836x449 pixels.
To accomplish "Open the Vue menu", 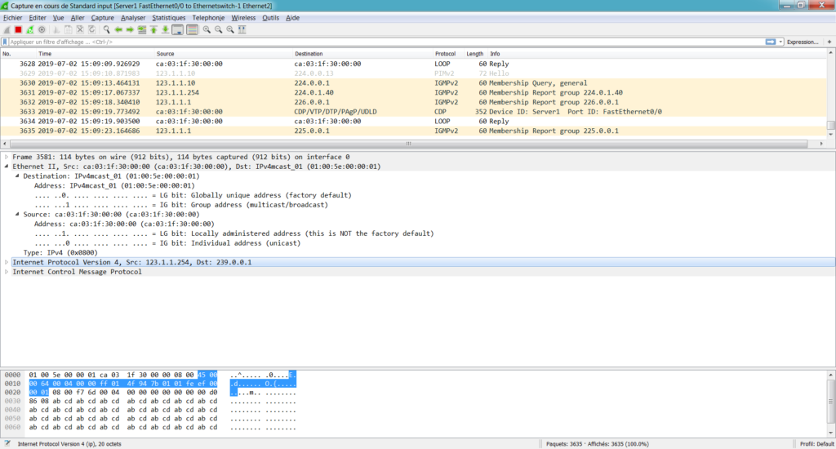I will pyautogui.click(x=58, y=18).
